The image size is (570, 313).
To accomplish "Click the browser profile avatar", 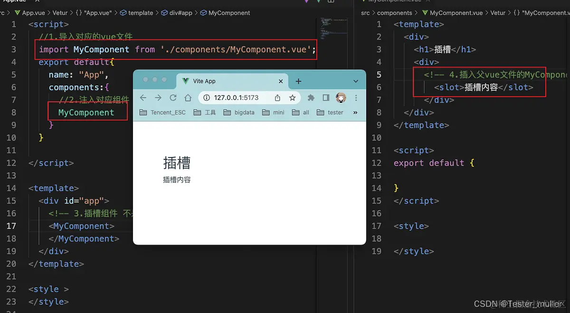I will point(341,98).
